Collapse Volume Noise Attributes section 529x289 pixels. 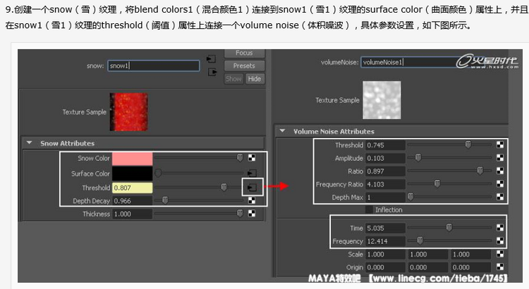(x=283, y=131)
